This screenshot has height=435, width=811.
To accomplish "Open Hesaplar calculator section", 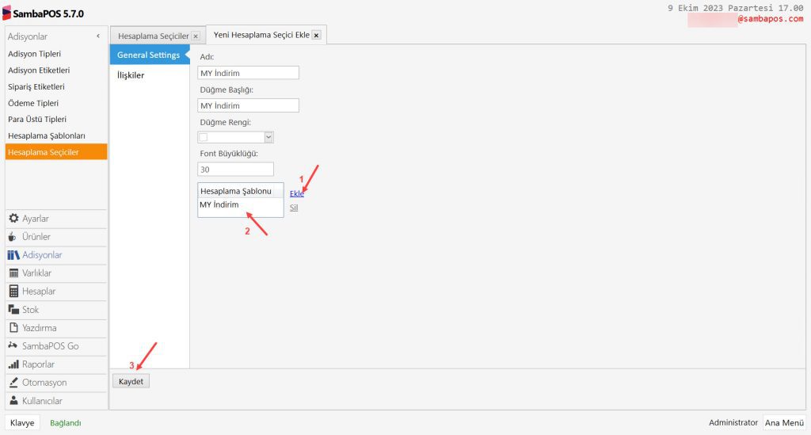I will 38,292.
